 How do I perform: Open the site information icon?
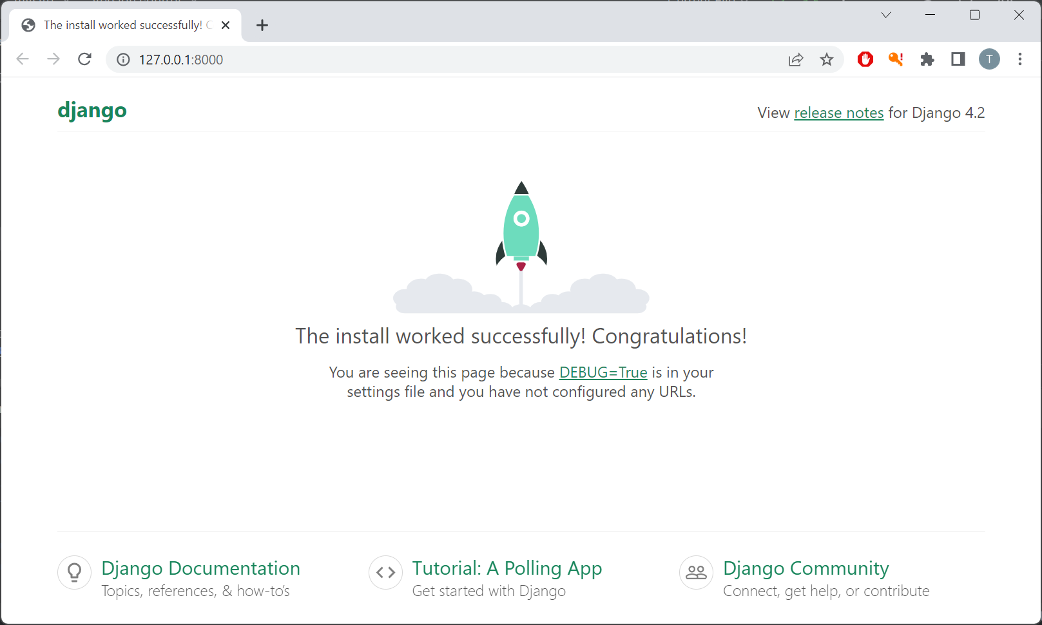(x=123, y=60)
